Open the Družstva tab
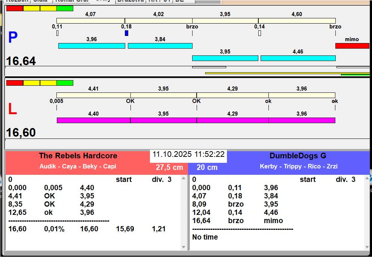Screen dimensions: 372x268 pyautogui.click(x=130, y=1)
